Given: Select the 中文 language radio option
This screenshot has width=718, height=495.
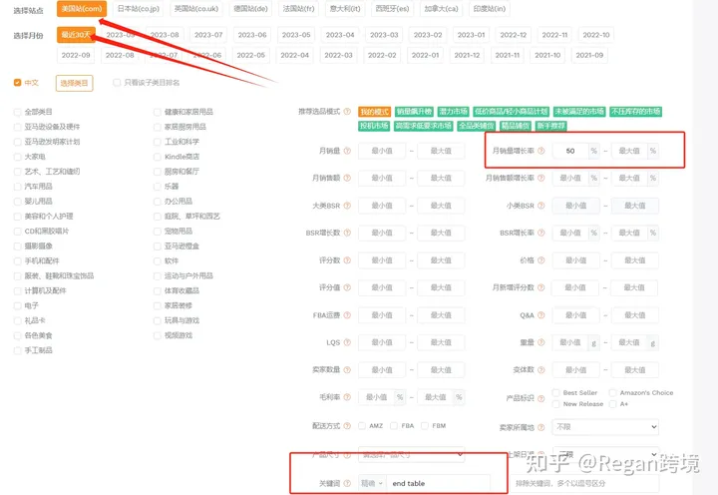Looking at the screenshot, I should 17,83.
